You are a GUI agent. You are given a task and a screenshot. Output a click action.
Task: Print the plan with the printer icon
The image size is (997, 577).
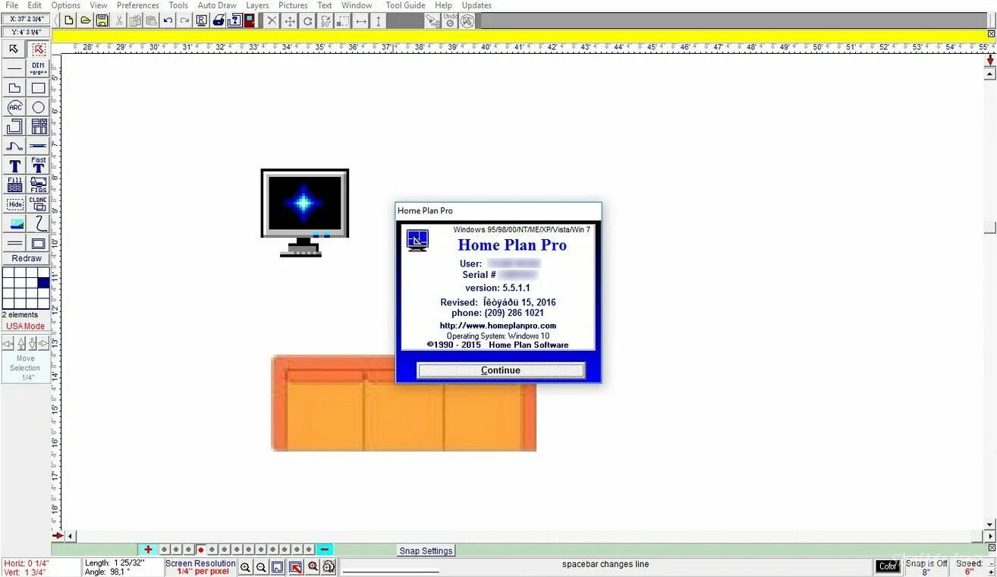click(218, 20)
